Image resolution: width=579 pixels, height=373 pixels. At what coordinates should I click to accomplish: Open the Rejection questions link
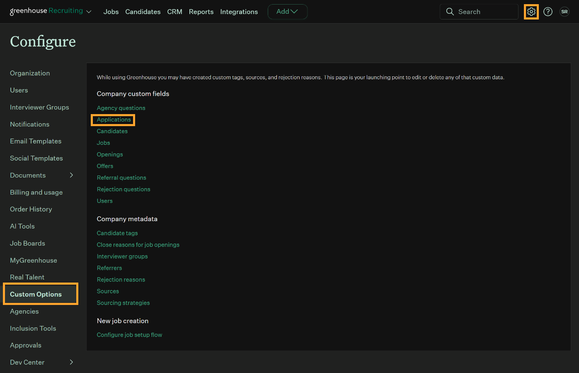coord(124,189)
